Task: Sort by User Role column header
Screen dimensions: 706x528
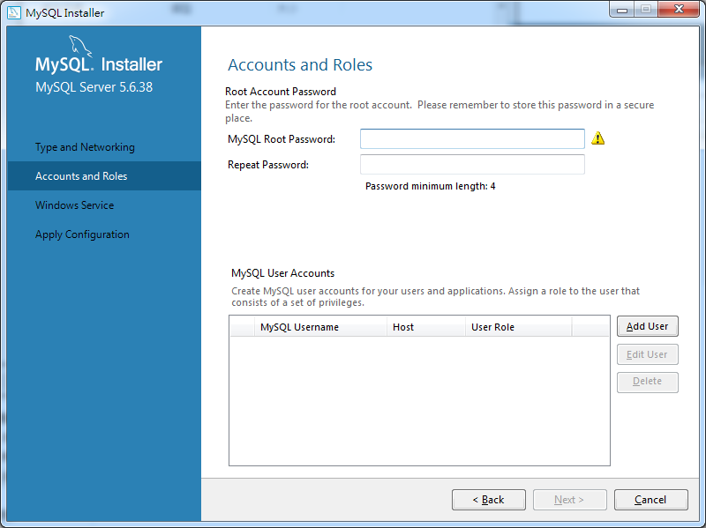Action: (x=519, y=327)
